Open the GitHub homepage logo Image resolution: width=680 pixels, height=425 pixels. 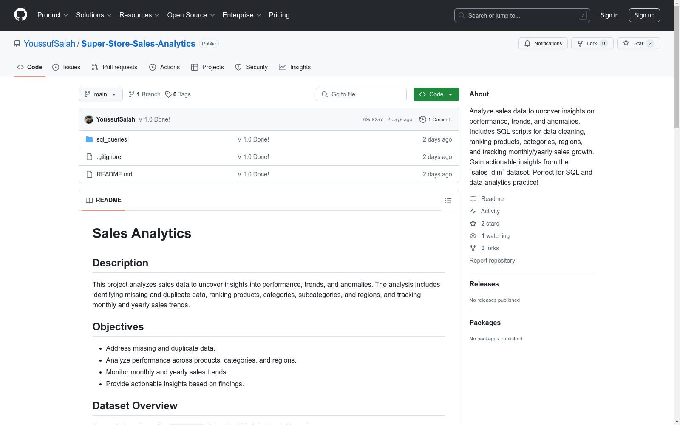point(20,15)
